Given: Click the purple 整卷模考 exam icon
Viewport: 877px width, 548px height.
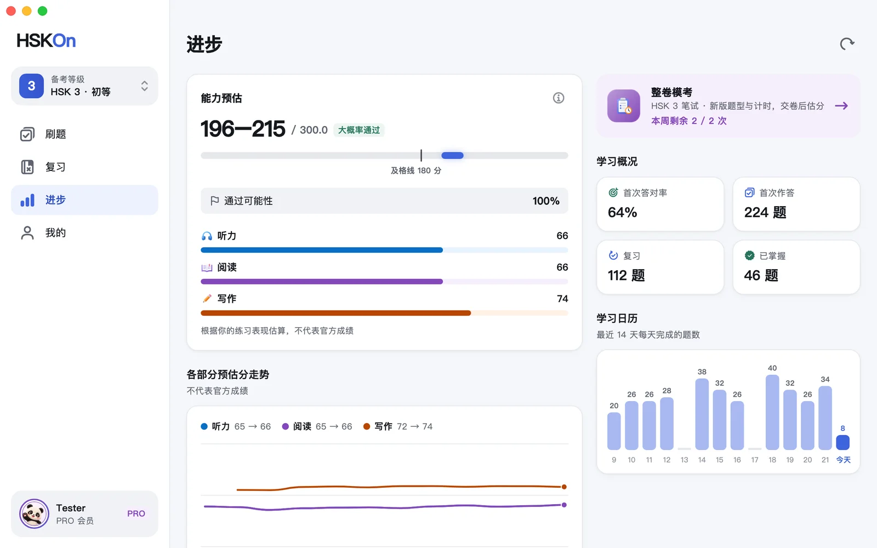Looking at the screenshot, I should point(624,106).
